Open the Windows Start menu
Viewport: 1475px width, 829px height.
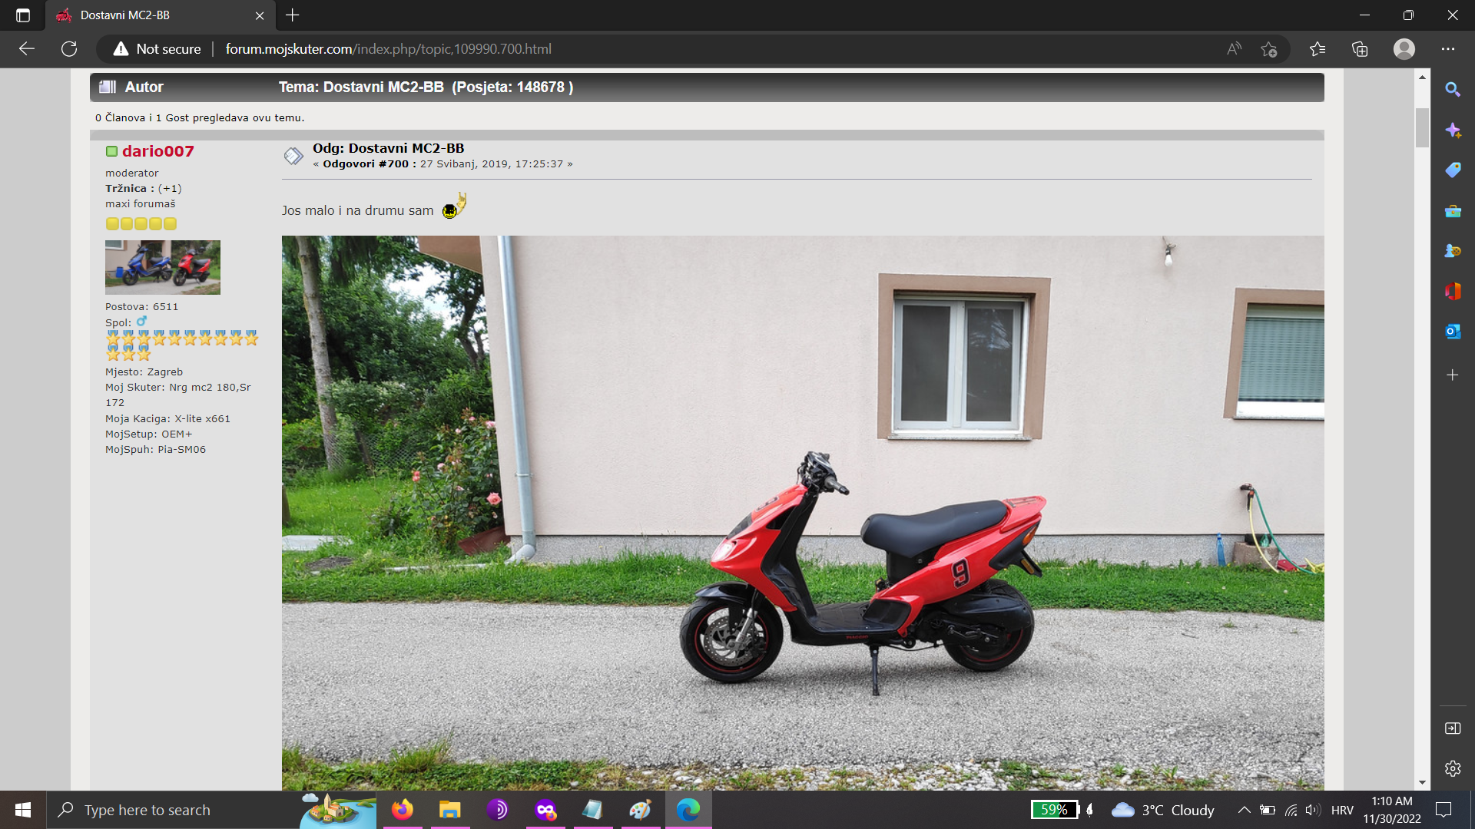point(23,810)
